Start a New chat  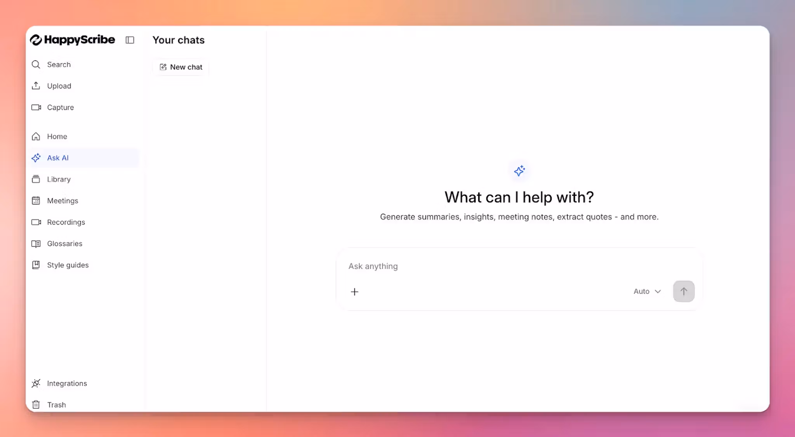180,67
